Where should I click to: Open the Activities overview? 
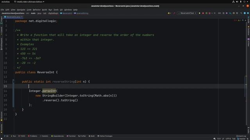pos(5,2)
